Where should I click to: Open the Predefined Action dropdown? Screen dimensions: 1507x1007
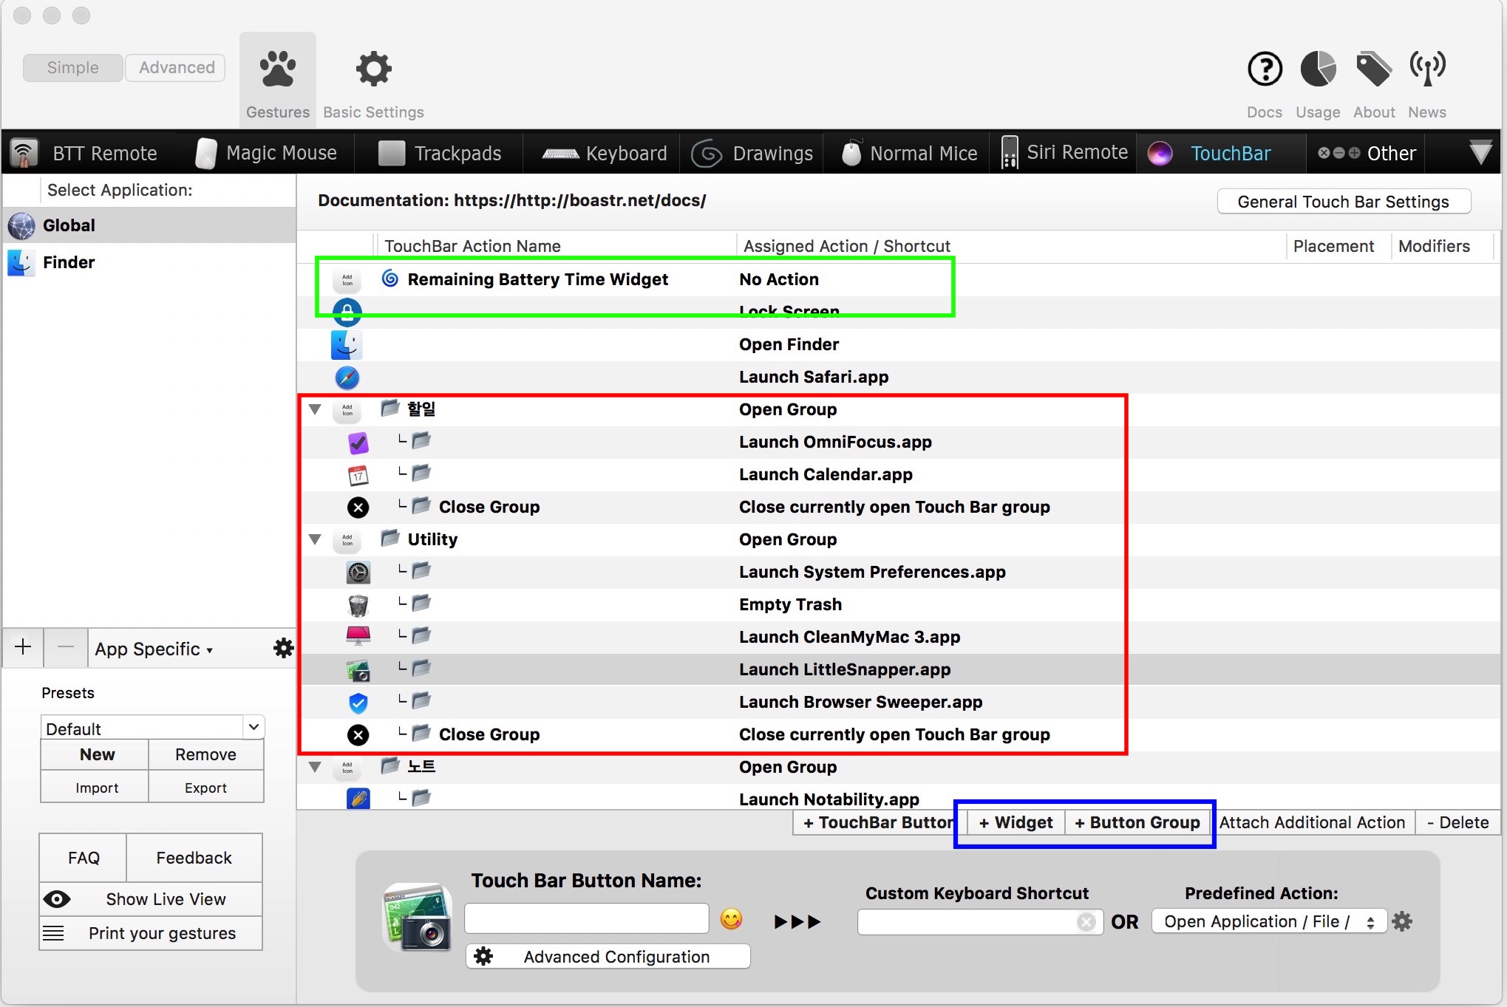click(1268, 921)
